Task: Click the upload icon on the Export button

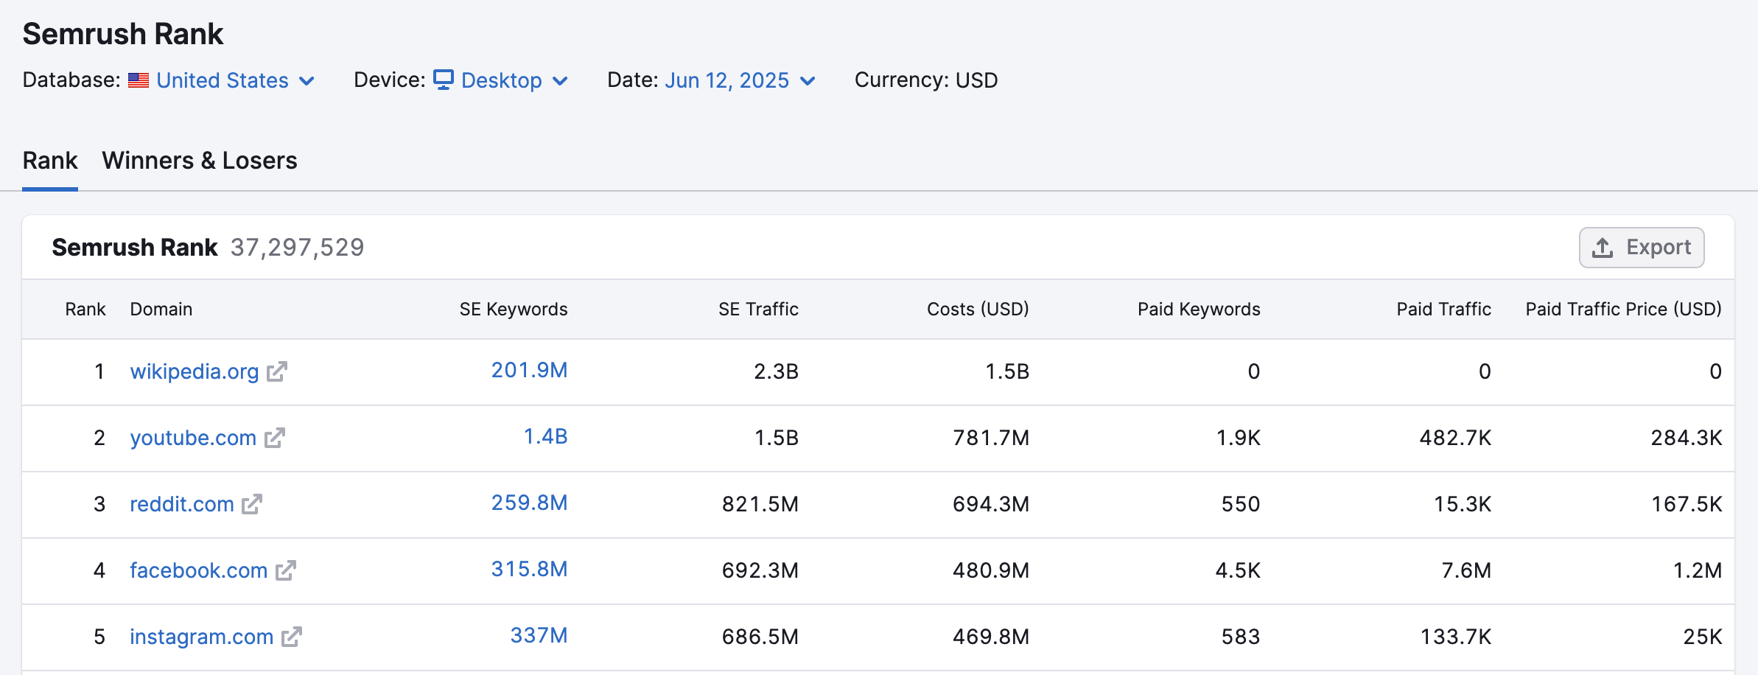Action: click(1602, 247)
